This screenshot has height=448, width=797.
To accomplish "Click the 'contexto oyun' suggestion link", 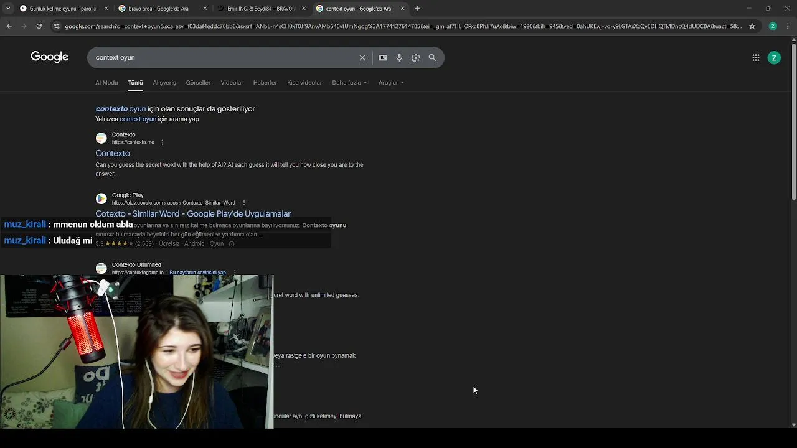I will (120, 109).
